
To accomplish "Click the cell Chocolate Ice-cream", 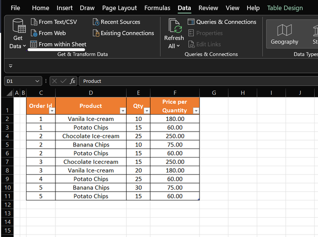I will click(x=91, y=136).
